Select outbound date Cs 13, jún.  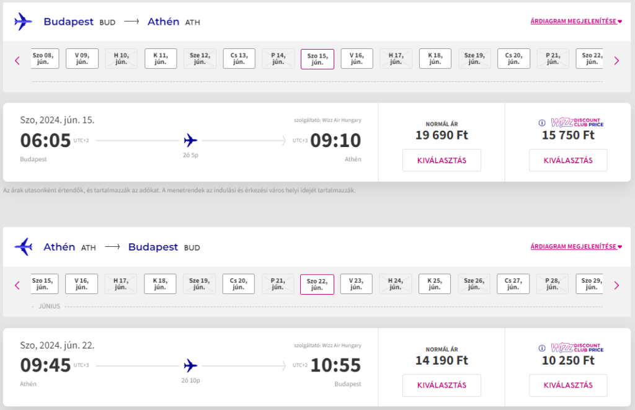239,59
